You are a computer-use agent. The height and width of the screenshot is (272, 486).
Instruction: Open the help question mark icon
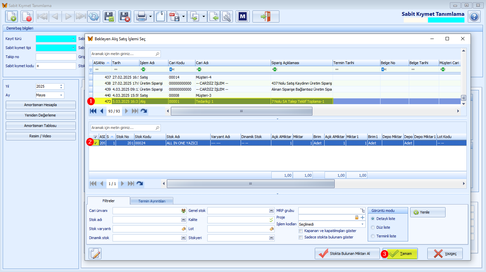coord(474,16)
